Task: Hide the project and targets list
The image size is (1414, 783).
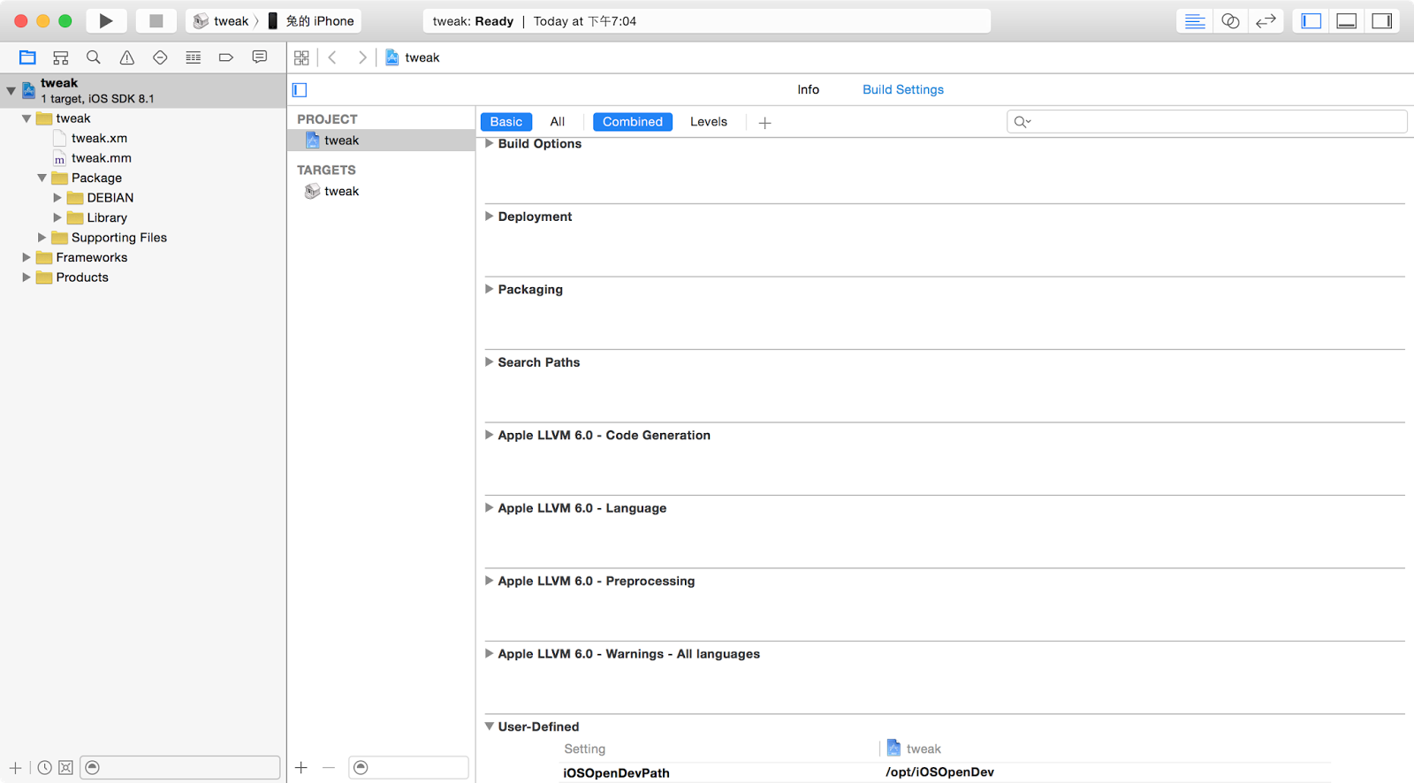Action: [300, 89]
